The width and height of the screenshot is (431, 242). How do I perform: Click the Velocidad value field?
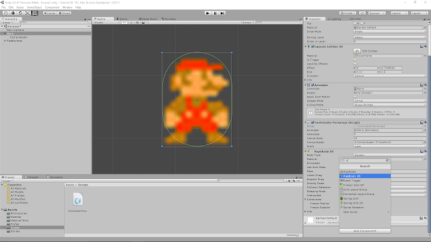(389, 134)
